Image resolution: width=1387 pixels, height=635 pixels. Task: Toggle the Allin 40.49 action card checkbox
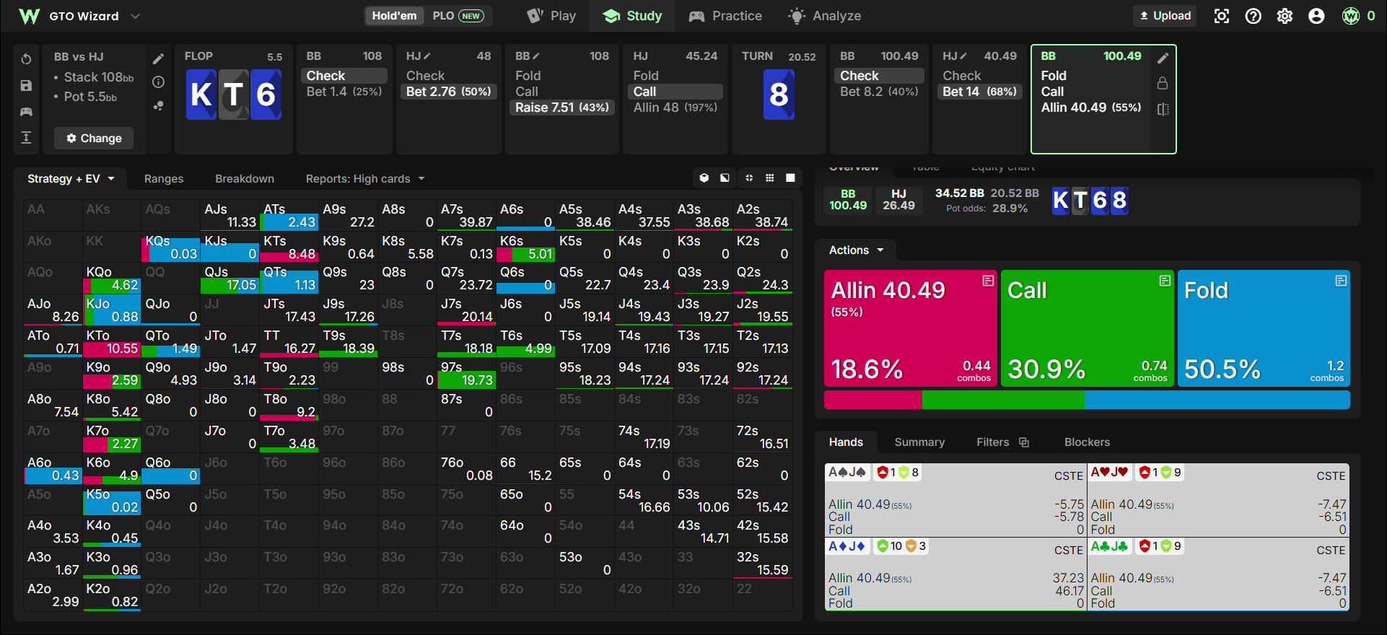(x=988, y=281)
